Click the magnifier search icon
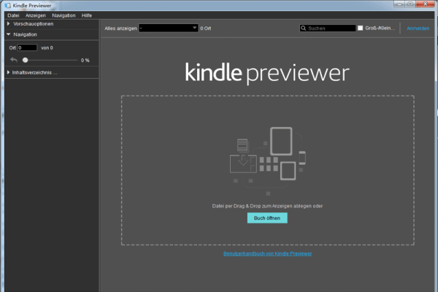The width and height of the screenshot is (438, 292). tap(303, 28)
